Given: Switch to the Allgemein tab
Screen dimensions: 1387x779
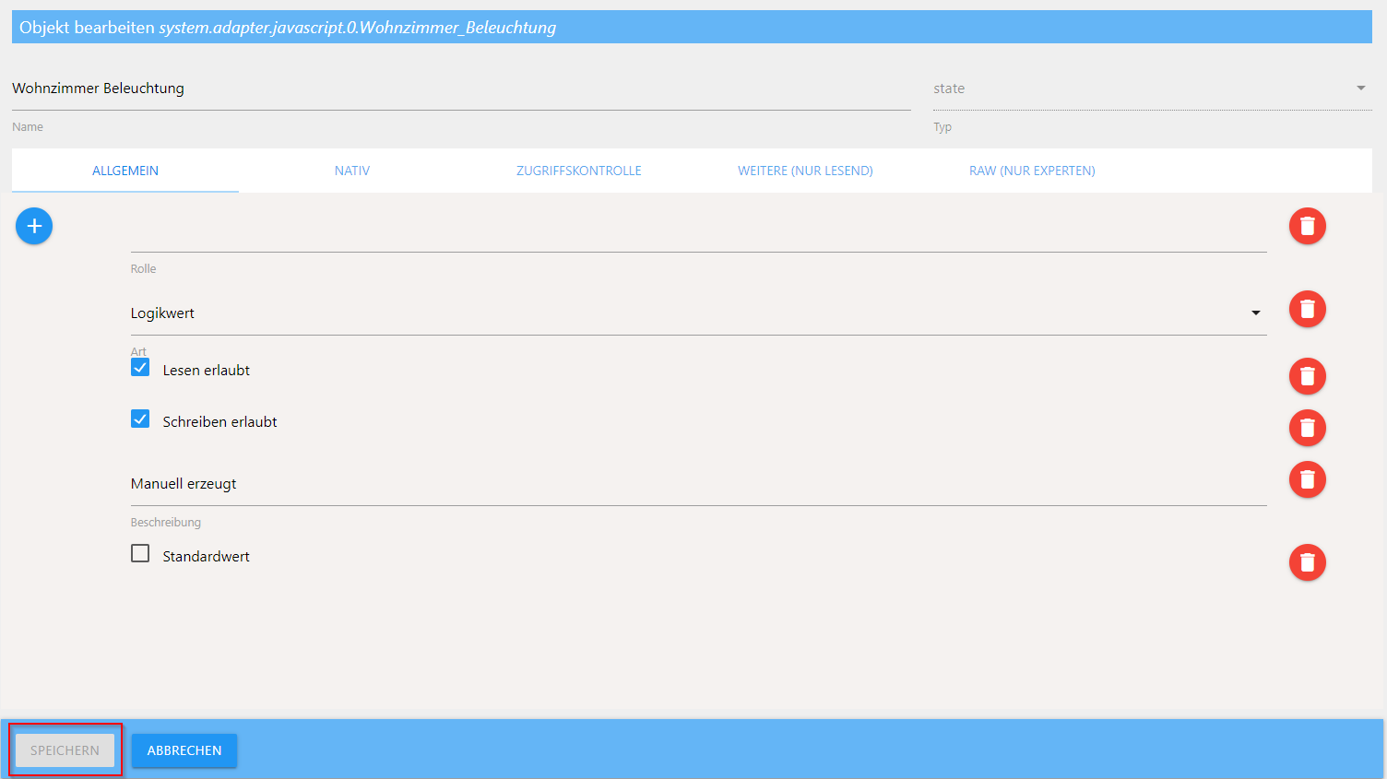Looking at the screenshot, I should click(x=125, y=171).
